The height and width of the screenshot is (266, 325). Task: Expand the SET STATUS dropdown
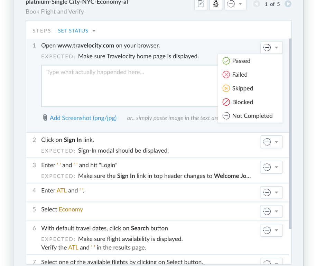[x=77, y=31]
